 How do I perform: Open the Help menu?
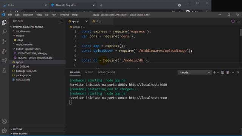pos(75,15)
